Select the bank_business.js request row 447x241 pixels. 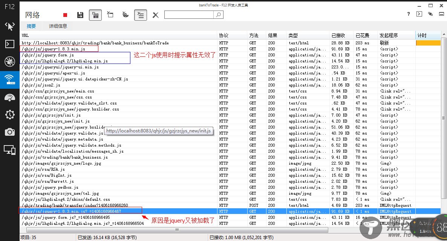point(230,157)
